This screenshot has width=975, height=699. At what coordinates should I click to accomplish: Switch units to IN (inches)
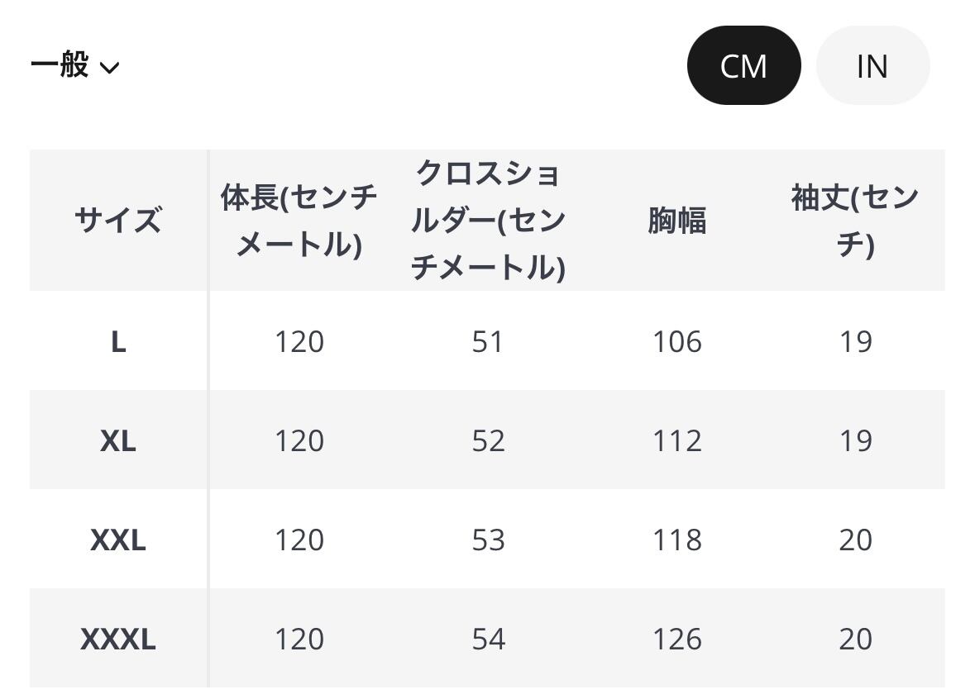pos(872,66)
